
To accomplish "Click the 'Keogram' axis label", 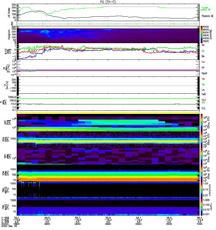I will 9,34.
